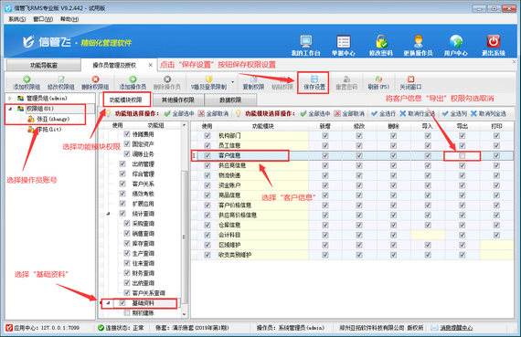This screenshot has height=337, width=521.
Task: Expand the 管理员组 (admin) tree node
Action: 10,99
